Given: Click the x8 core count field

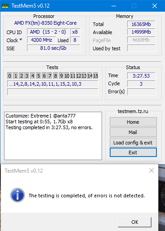Looking at the screenshot, I should pos(75,32).
